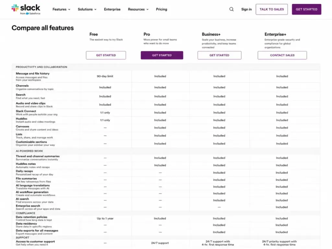The image size is (332, 249).
Task: Click Get Started under the Free plan
Action: point(106,55)
